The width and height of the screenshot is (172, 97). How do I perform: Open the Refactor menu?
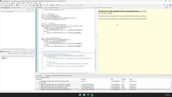(x=13, y=3)
